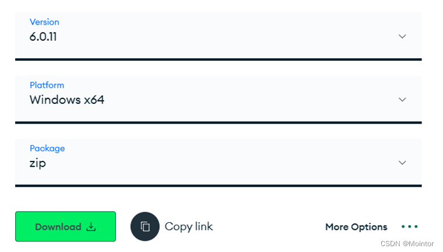Click the Copy link text
The image size is (443, 252).
tap(189, 226)
